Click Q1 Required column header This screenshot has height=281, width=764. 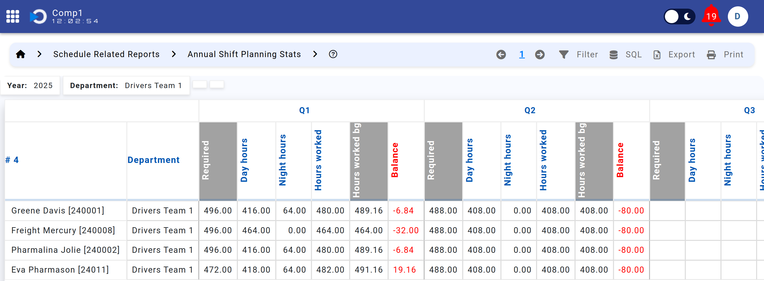tap(218, 161)
